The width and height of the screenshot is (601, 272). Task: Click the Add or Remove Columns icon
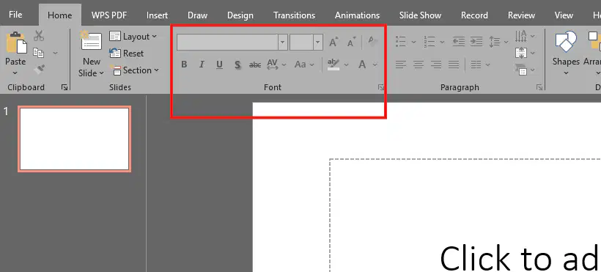tap(476, 65)
